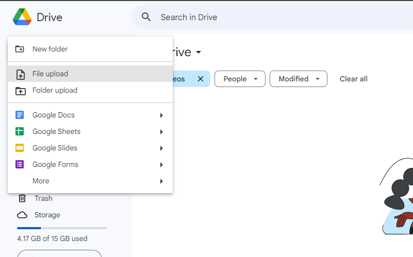Open Google Forms menu item
This screenshot has height=257, width=413.
90,164
